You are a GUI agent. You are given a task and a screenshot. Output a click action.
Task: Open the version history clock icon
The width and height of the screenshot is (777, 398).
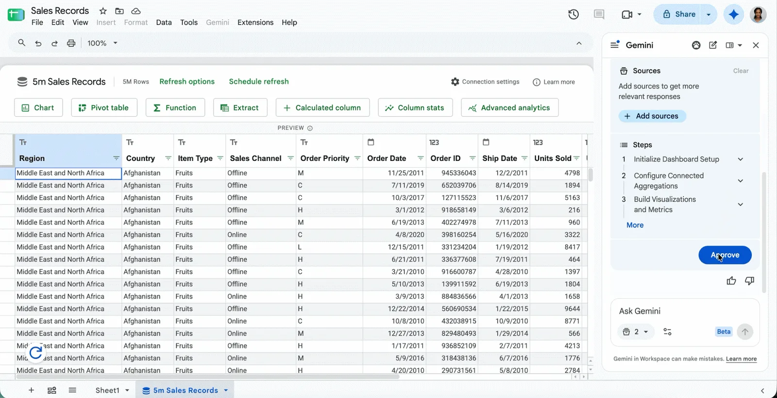(x=574, y=15)
